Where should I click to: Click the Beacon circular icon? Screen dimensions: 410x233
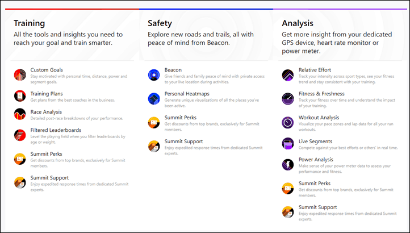coord(154,75)
